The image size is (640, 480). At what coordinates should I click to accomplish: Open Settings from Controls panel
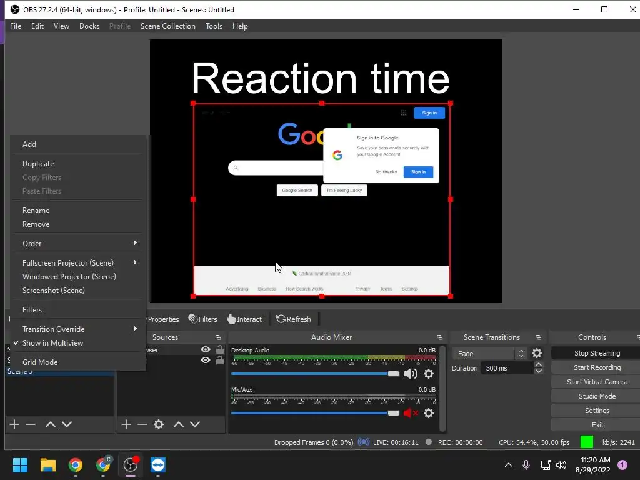(x=597, y=411)
